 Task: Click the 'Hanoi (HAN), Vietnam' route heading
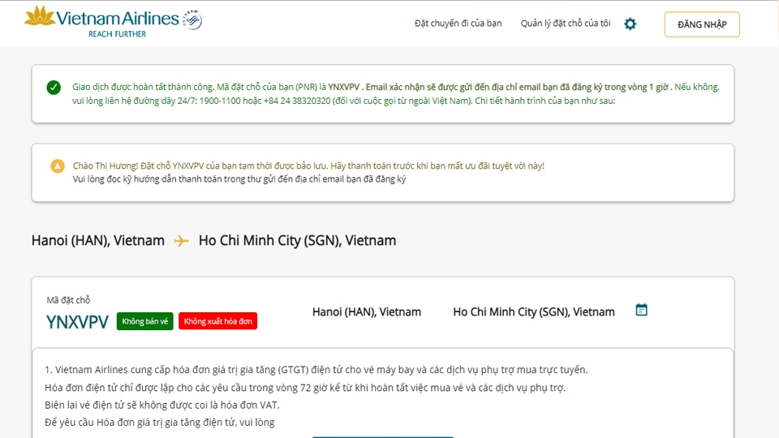click(98, 240)
